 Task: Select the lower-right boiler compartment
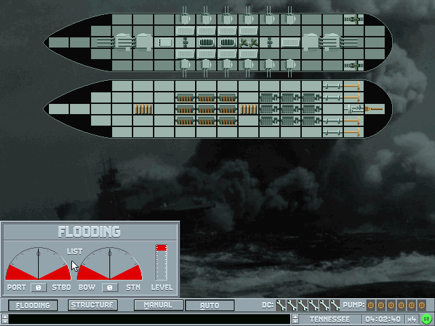click(227, 121)
